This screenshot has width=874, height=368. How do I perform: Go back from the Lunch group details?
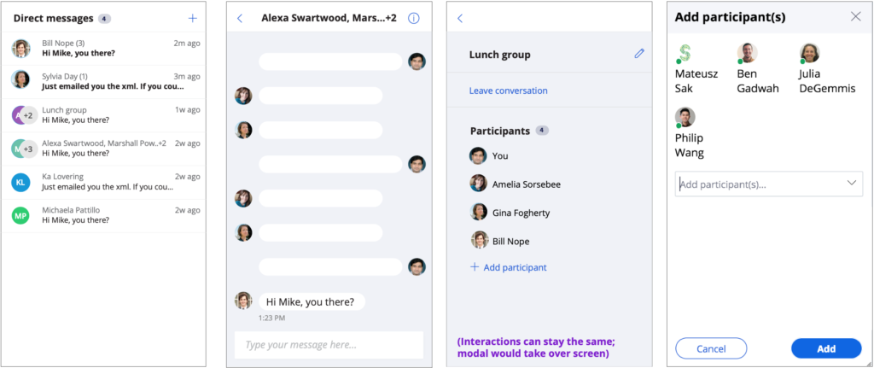pos(460,19)
